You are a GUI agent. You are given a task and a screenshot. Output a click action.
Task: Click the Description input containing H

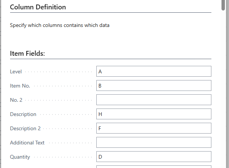(x=154, y=114)
